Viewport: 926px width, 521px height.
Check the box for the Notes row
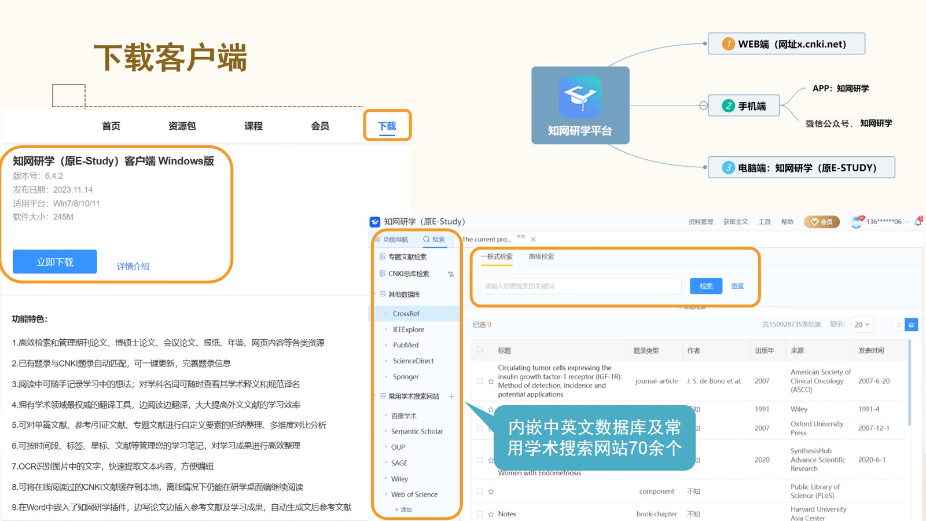[x=480, y=514]
